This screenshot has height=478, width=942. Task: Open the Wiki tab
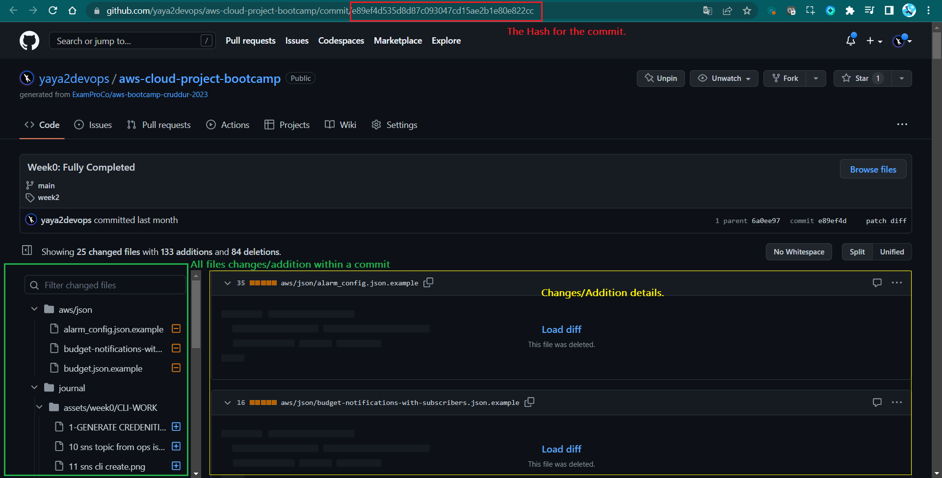pos(340,125)
